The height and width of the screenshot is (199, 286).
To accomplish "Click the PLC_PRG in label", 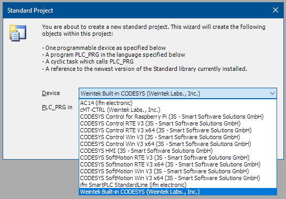I will click(57, 107).
